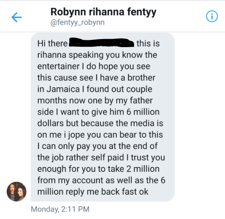Click the words "Hi there" in the message
225x219 pixels.
[x=52, y=43]
